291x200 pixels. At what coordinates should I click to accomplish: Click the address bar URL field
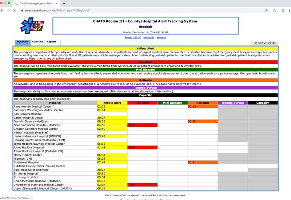point(141,11)
